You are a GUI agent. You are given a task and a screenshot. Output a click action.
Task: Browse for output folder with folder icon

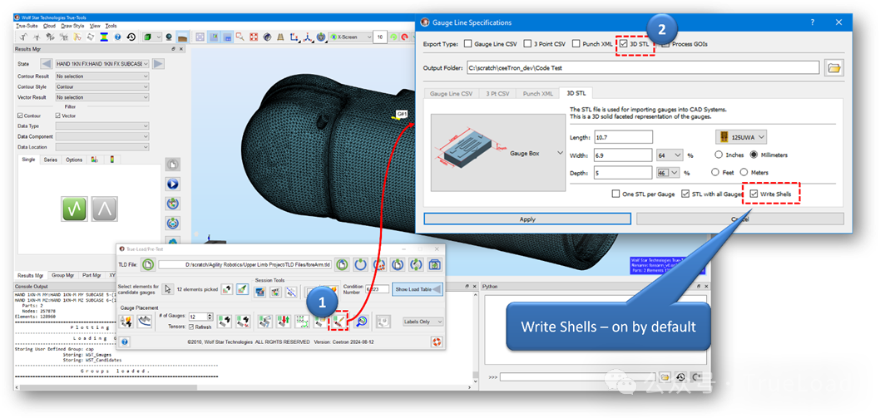[834, 68]
